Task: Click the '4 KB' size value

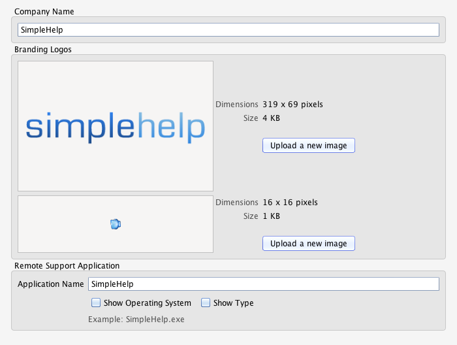Action: [x=272, y=118]
